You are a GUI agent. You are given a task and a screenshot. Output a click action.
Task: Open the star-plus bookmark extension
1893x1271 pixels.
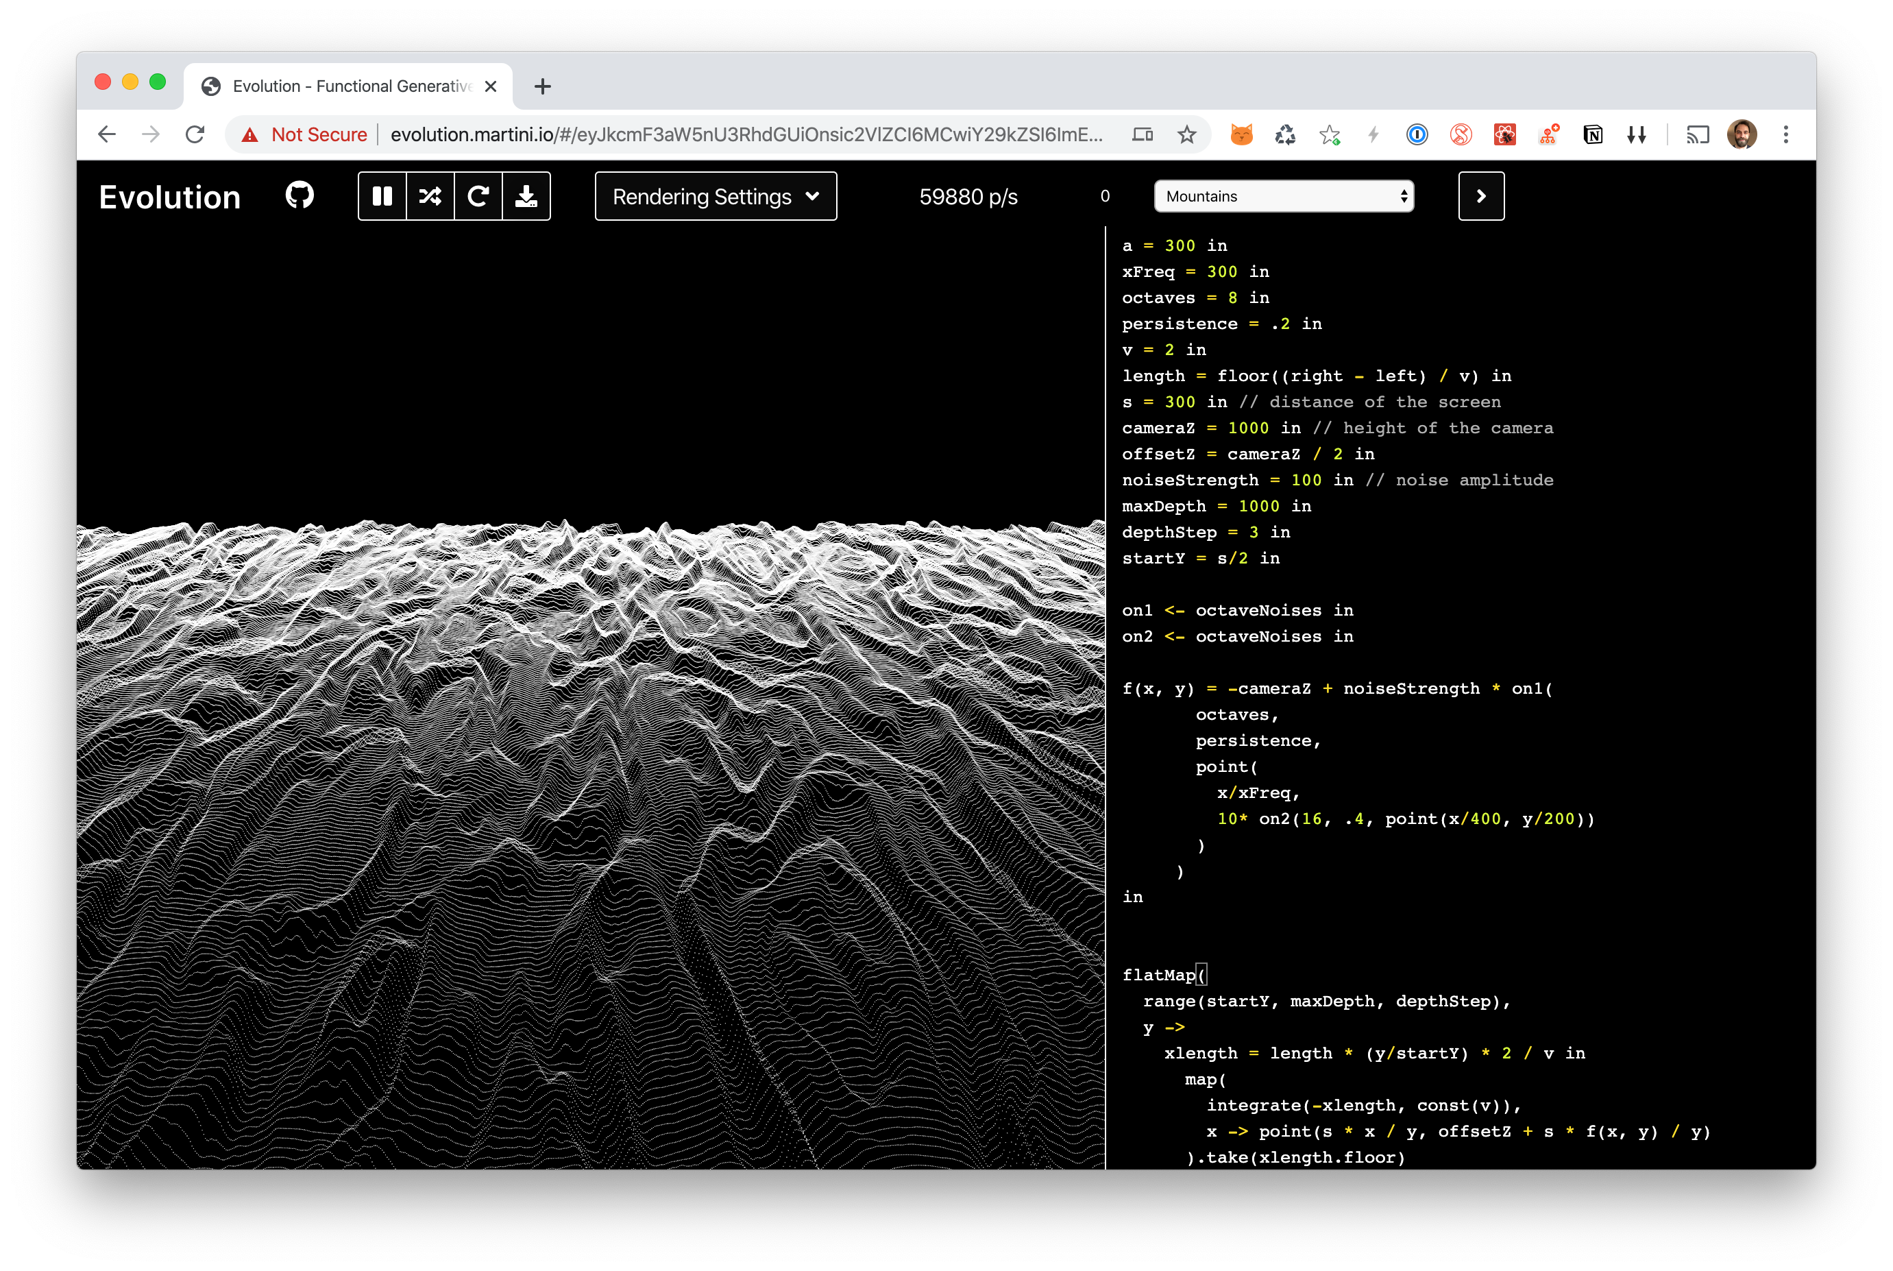coord(1329,134)
